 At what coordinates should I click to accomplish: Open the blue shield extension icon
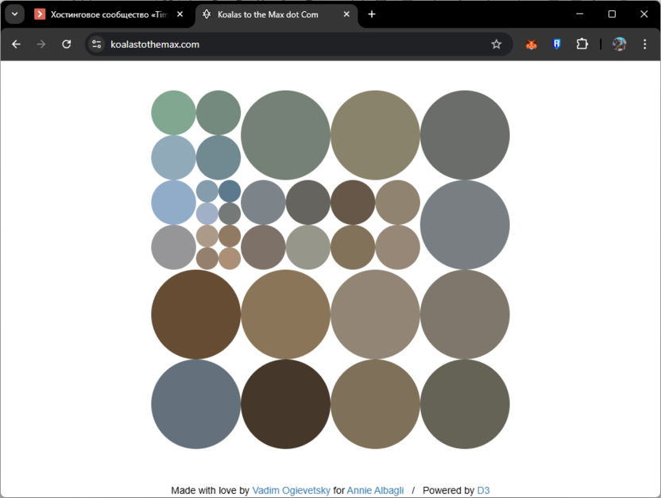[556, 44]
